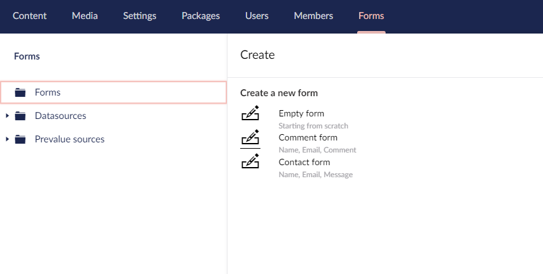Click 'Name, Email, Message' description text

coord(315,175)
